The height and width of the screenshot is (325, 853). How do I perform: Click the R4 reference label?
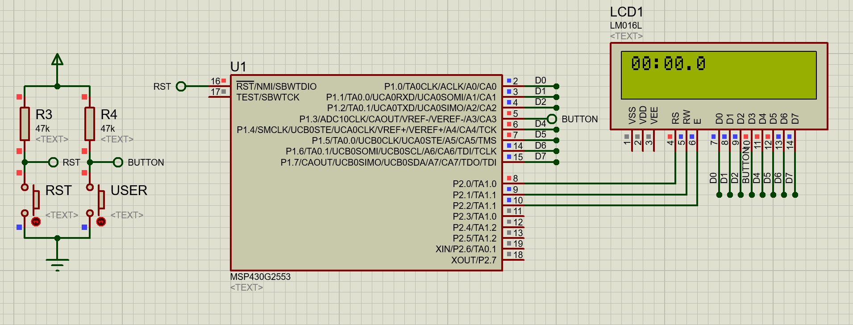(x=109, y=115)
